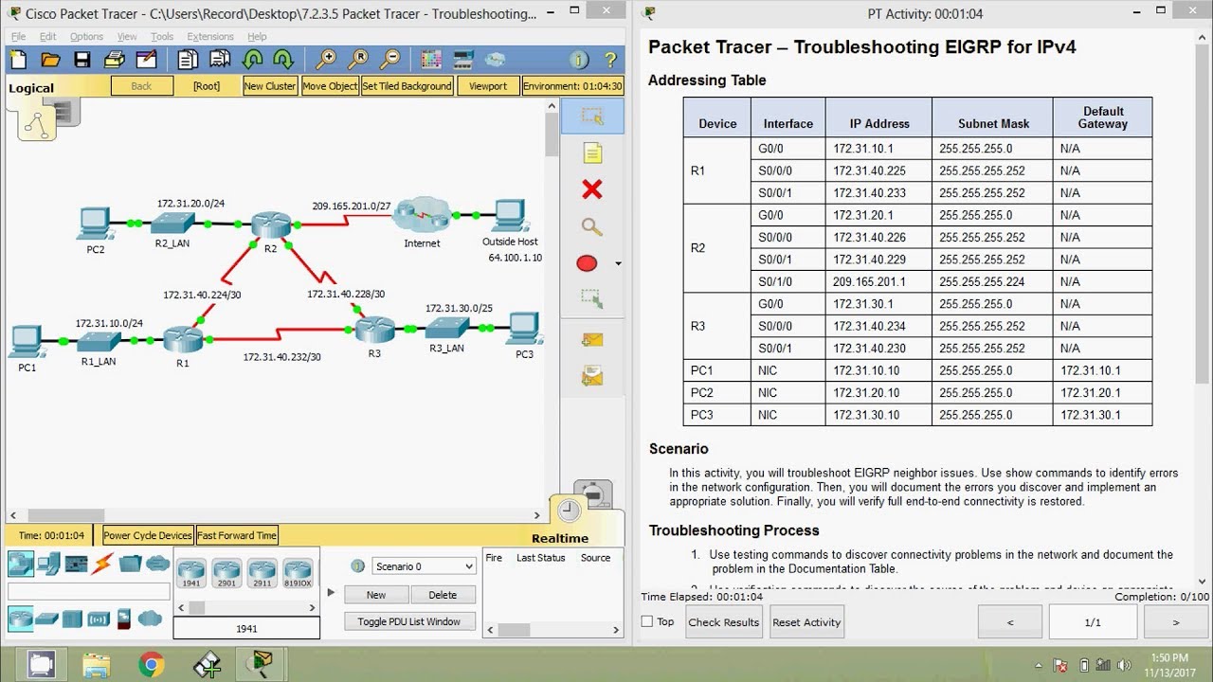Pick the 2911 router device

tap(262, 572)
